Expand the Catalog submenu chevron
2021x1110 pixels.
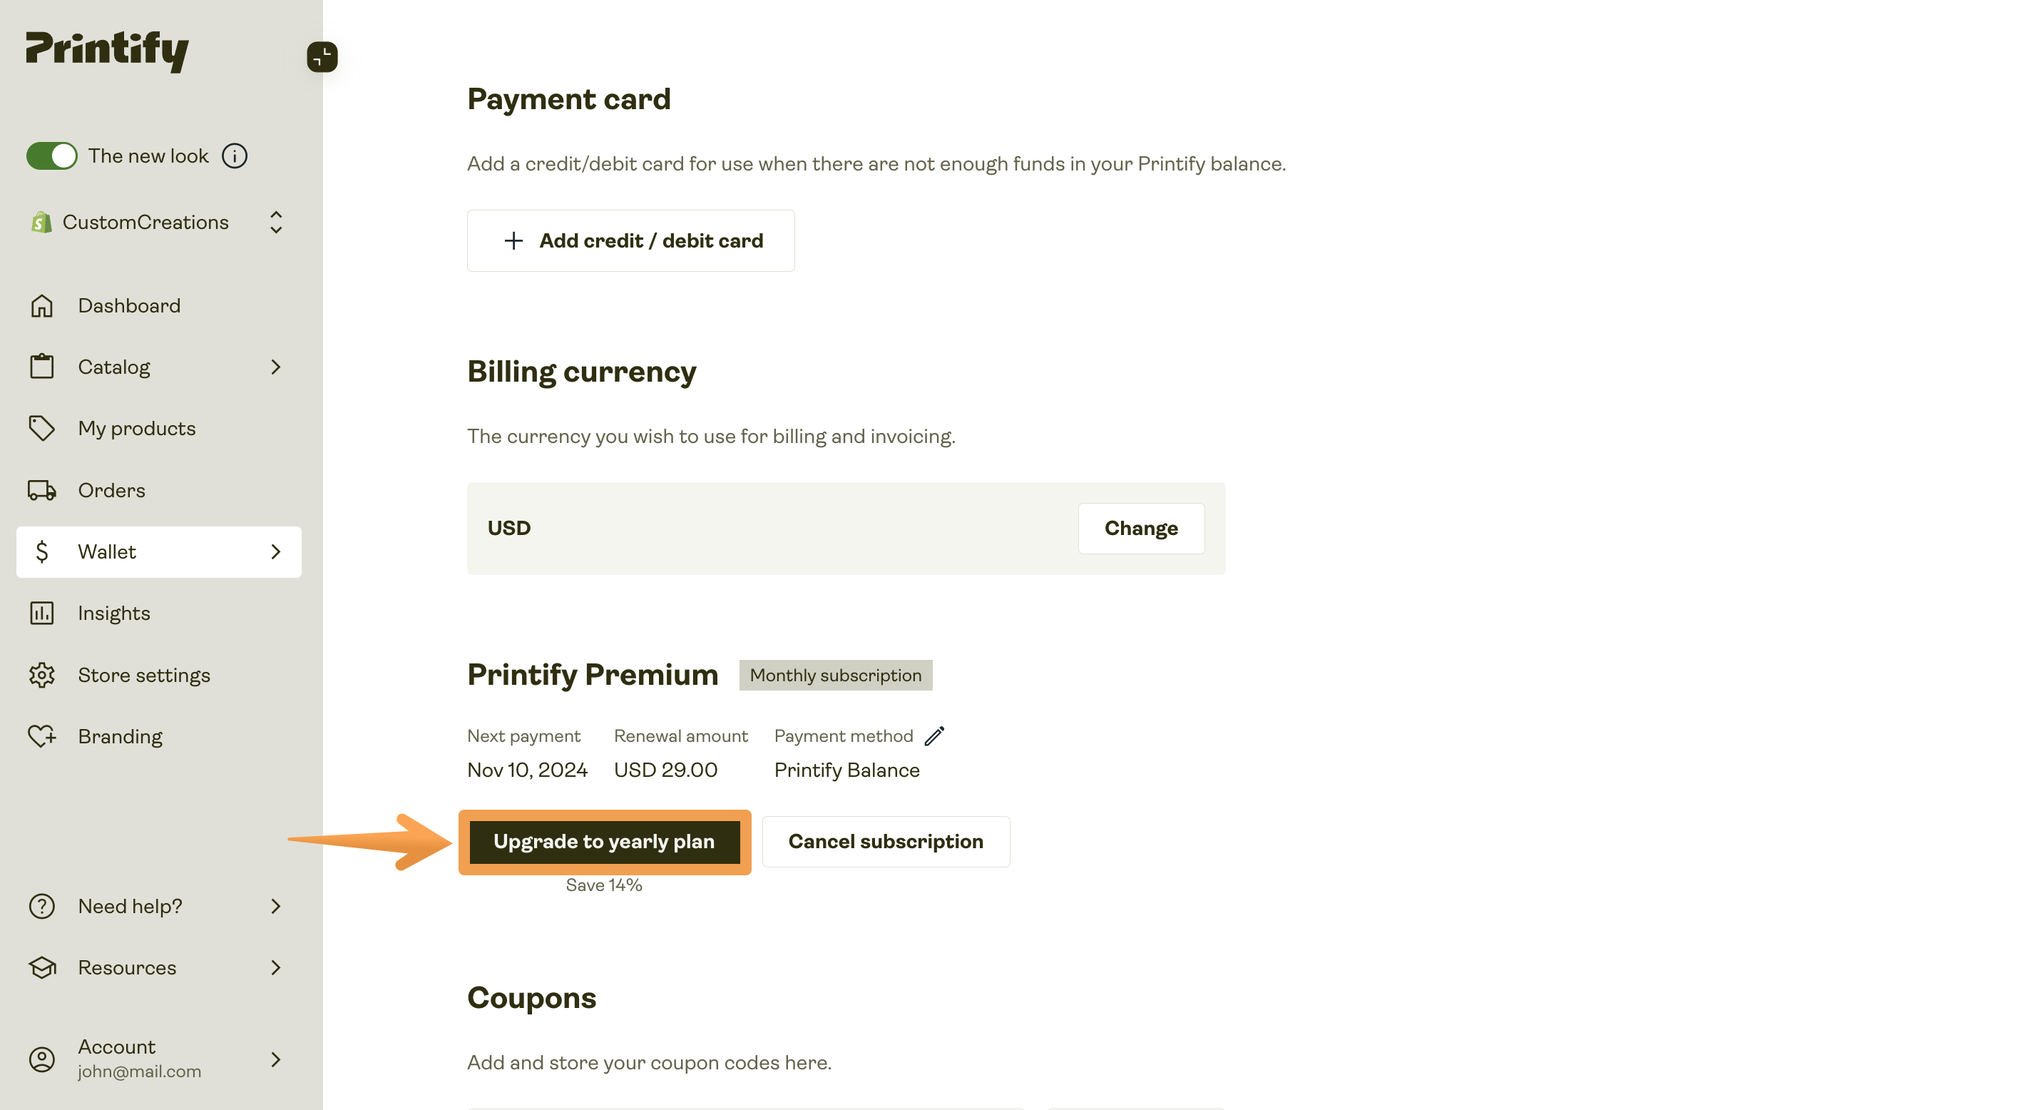(x=275, y=367)
